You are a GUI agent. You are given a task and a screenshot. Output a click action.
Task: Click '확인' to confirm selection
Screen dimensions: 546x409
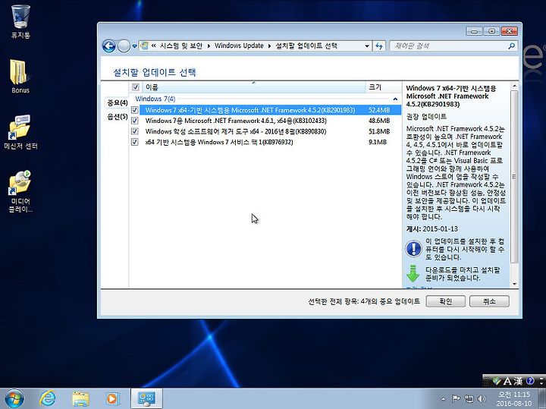[x=446, y=301]
